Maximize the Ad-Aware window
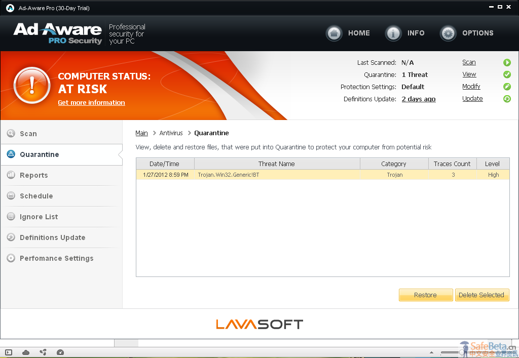519x358 pixels. pyautogui.click(x=500, y=7)
